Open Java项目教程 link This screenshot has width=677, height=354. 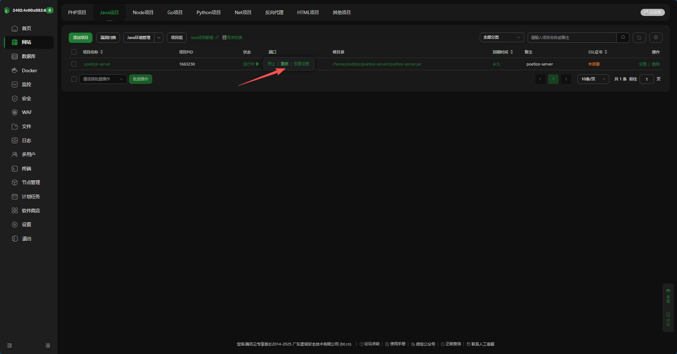pyautogui.click(x=204, y=38)
